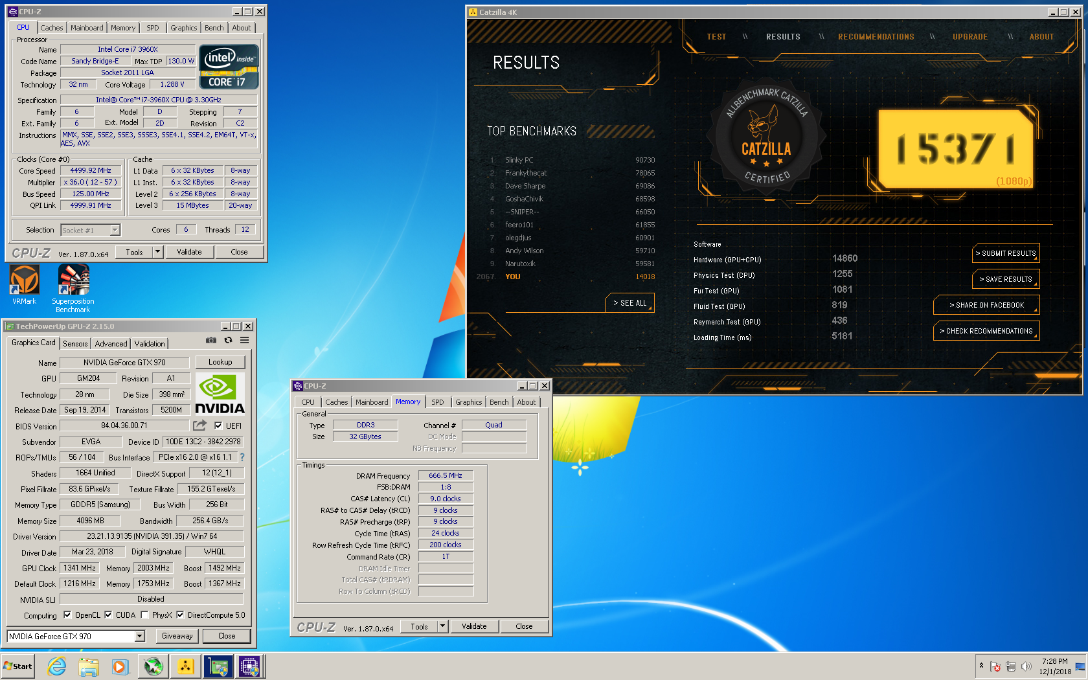Click the yellow 15371 score panel
Viewport: 1088px width, 680px height.
pos(955,148)
